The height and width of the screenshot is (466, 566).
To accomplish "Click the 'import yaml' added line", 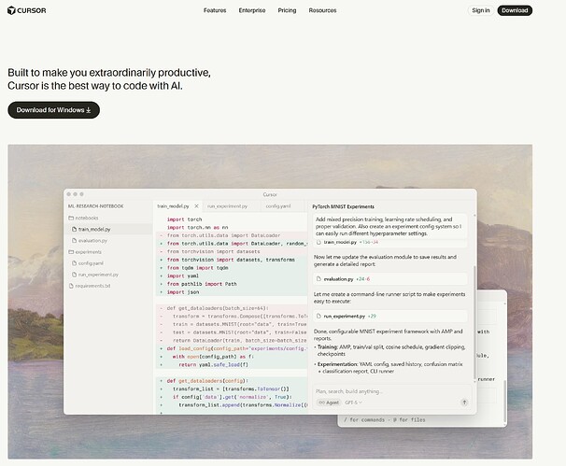I will 183,275.
